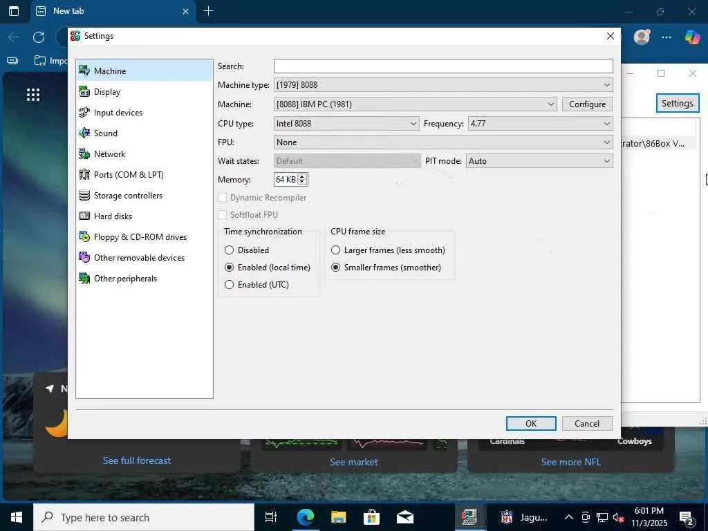
Task: Open Input devices category icon
Action: pyautogui.click(x=84, y=112)
